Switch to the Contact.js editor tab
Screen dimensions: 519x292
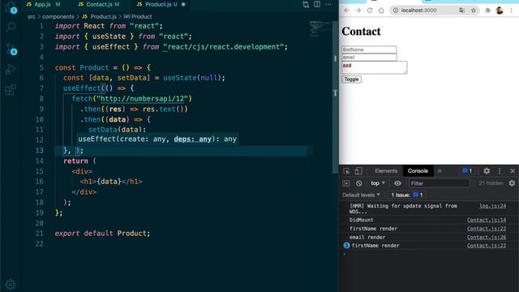tap(99, 4)
